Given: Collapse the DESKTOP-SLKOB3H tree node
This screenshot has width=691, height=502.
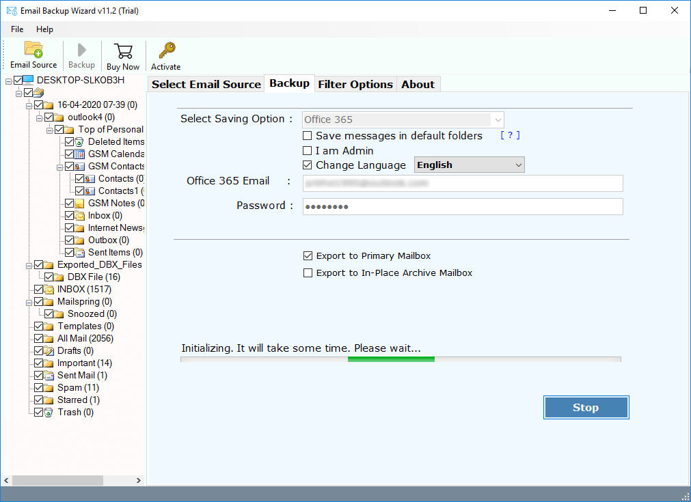Looking at the screenshot, I should (x=8, y=81).
